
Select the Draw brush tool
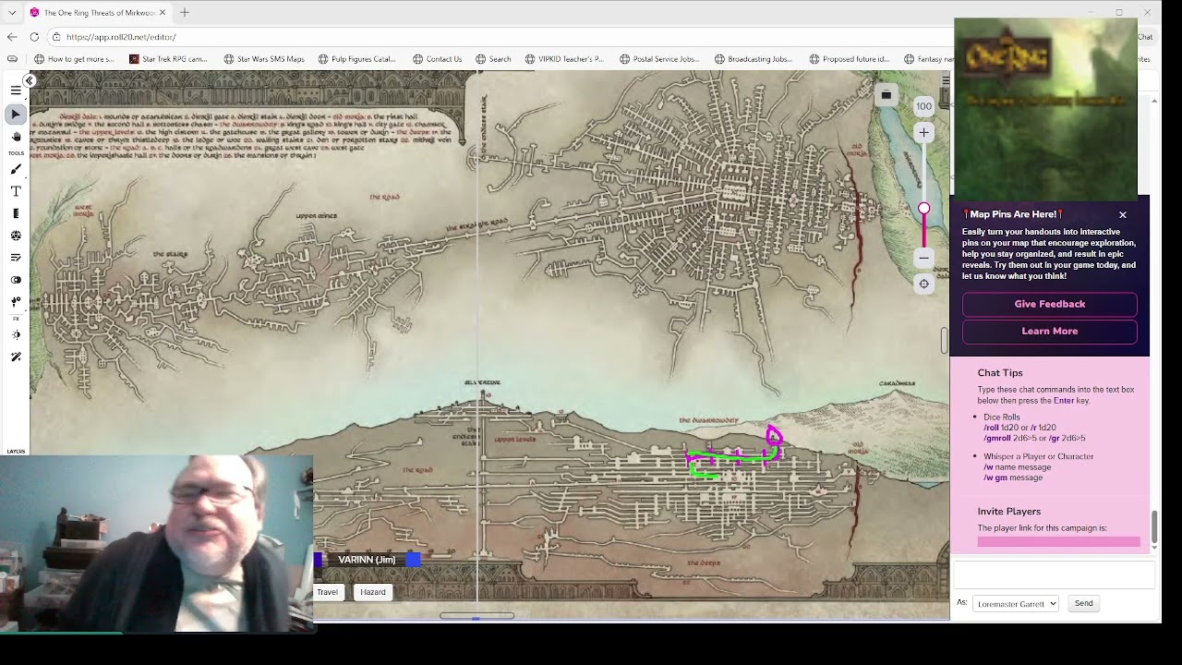click(x=16, y=169)
